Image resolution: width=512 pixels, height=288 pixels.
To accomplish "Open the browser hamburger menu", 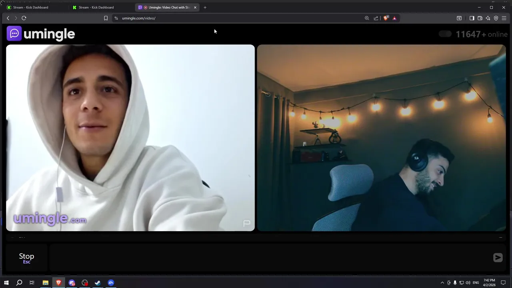I will pyautogui.click(x=504, y=18).
